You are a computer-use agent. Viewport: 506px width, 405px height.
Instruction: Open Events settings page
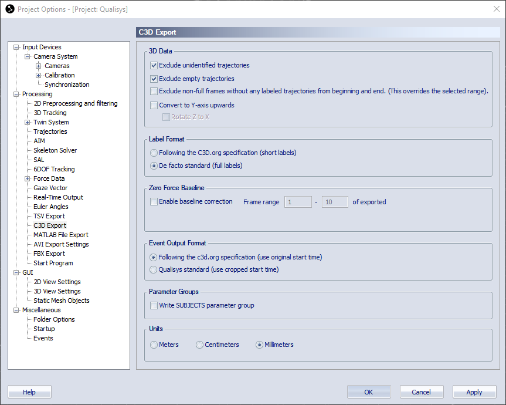click(43, 338)
